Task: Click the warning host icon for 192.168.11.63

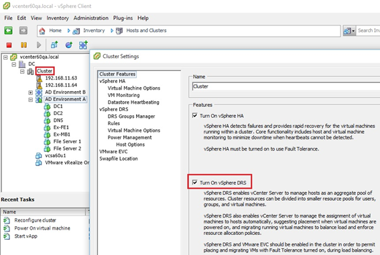Action: (39, 78)
